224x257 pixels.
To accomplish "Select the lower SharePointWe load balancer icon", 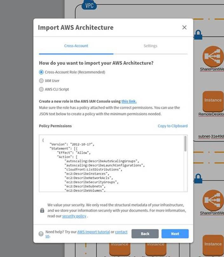I will 213,200.
